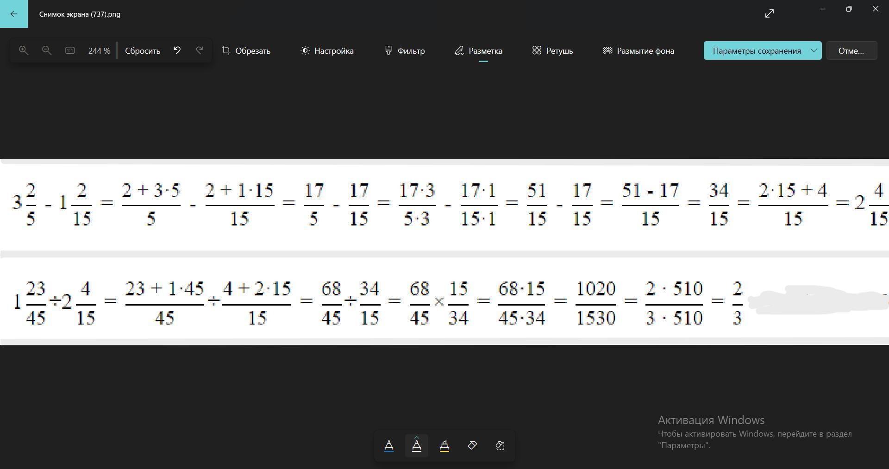Viewport: 889px width, 469px height.
Task: Undo the last edit with the undo arrow
Action: point(177,50)
